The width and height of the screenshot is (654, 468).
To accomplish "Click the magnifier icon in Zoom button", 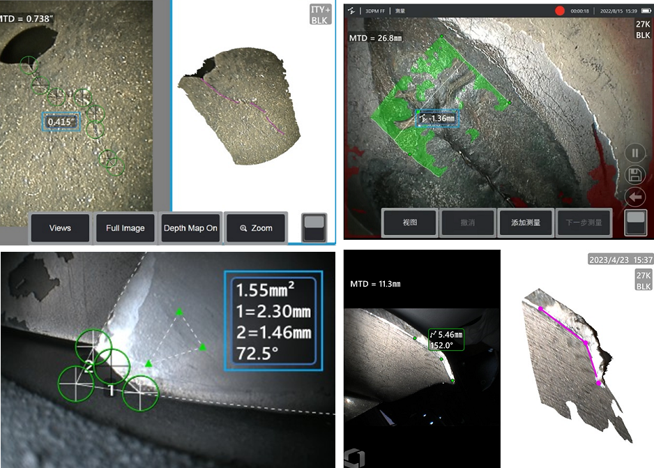I will tap(243, 228).
